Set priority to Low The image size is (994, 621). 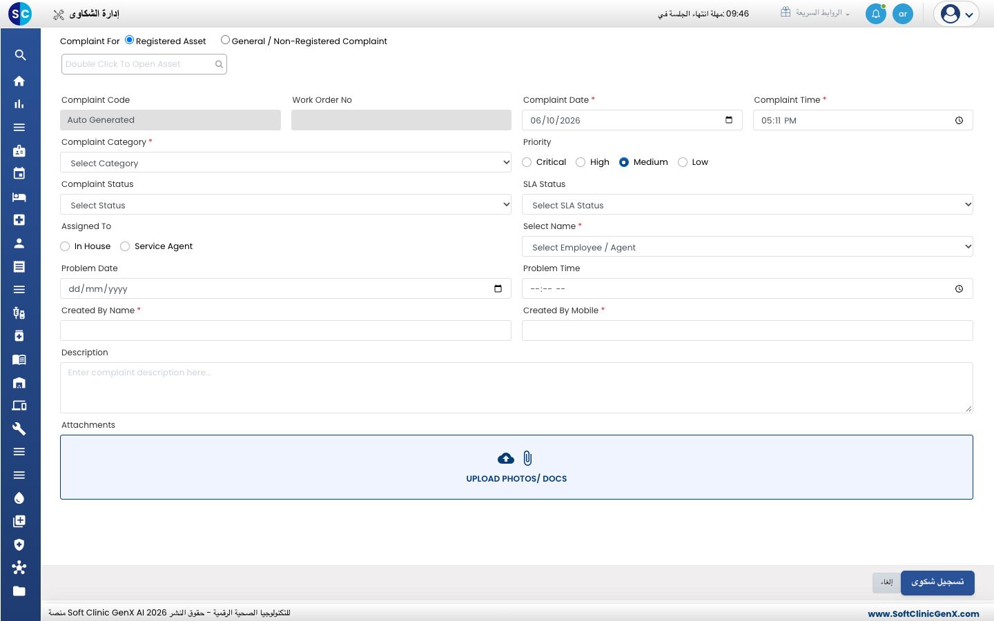pyautogui.click(x=683, y=162)
